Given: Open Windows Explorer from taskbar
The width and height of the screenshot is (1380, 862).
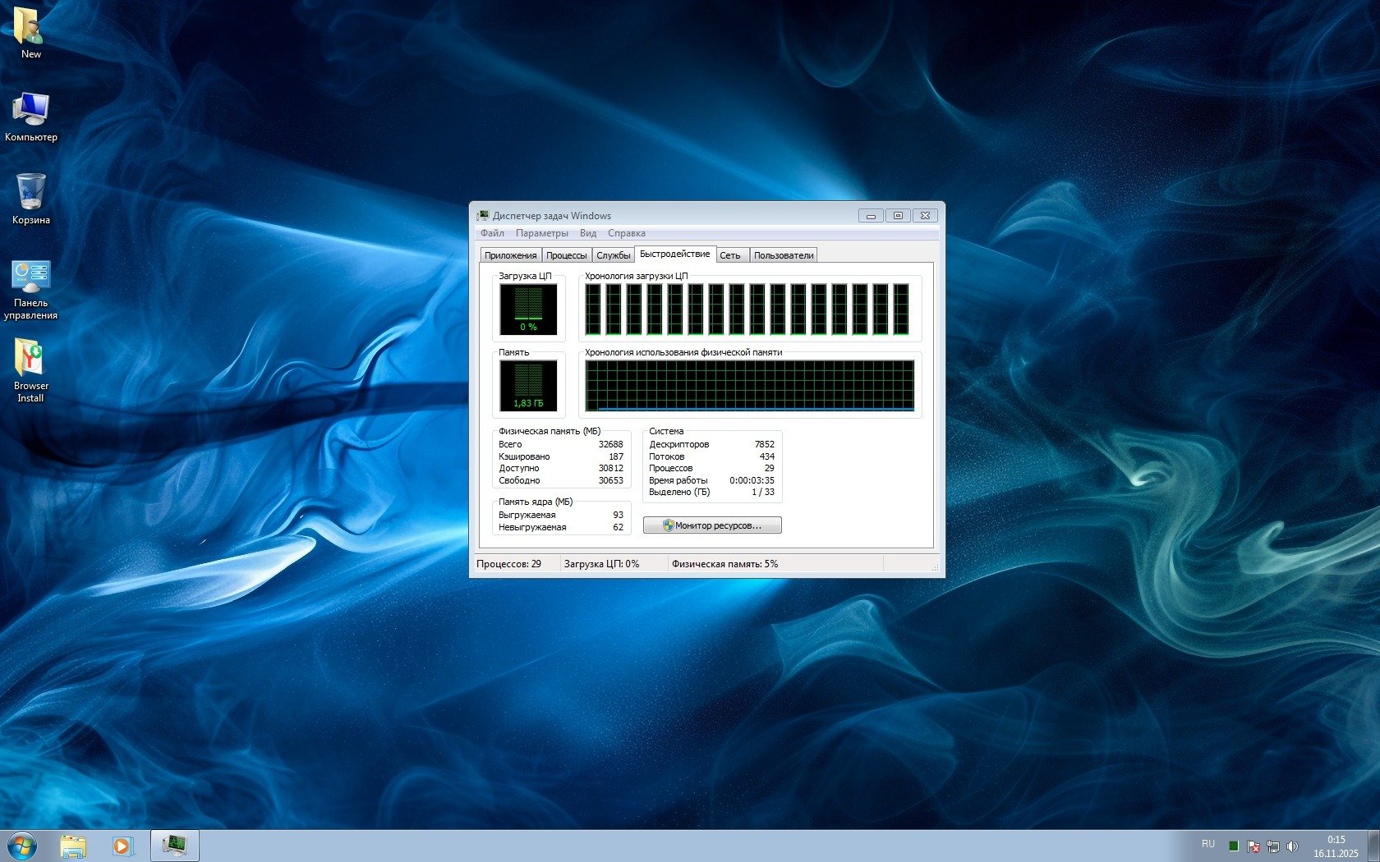Looking at the screenshot, I should 73,846.
